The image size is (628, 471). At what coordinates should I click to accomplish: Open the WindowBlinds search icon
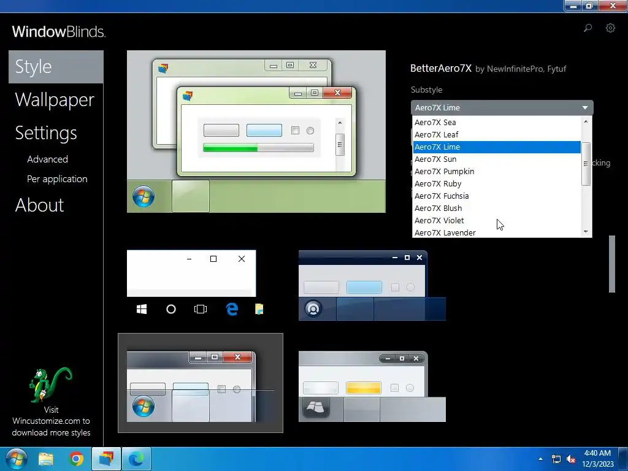click(x=588, y=28)
